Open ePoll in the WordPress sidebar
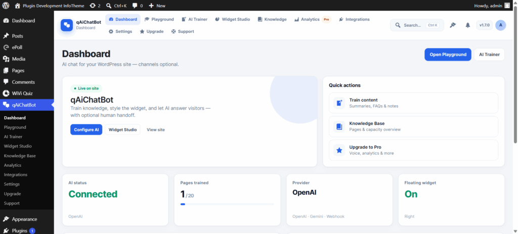 27,48
